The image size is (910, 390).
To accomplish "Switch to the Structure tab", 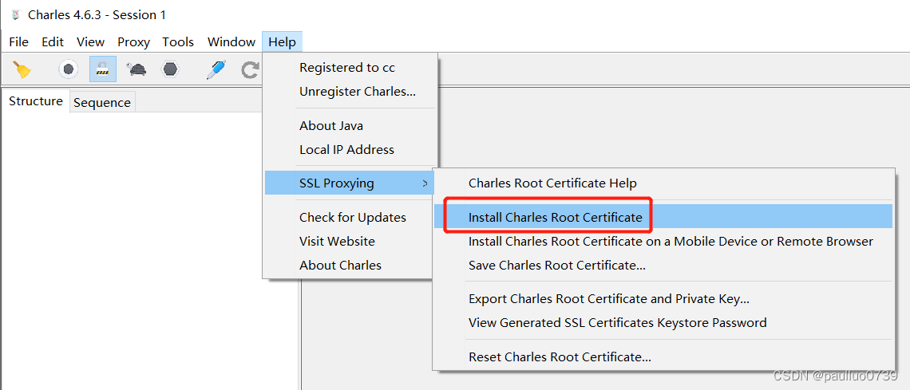I will [36, 101].
